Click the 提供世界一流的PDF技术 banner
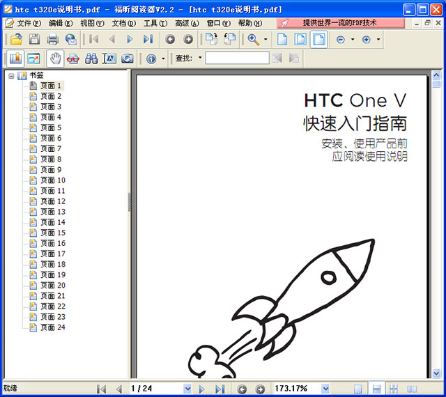The image size is (446, 397). coord(341,23)
